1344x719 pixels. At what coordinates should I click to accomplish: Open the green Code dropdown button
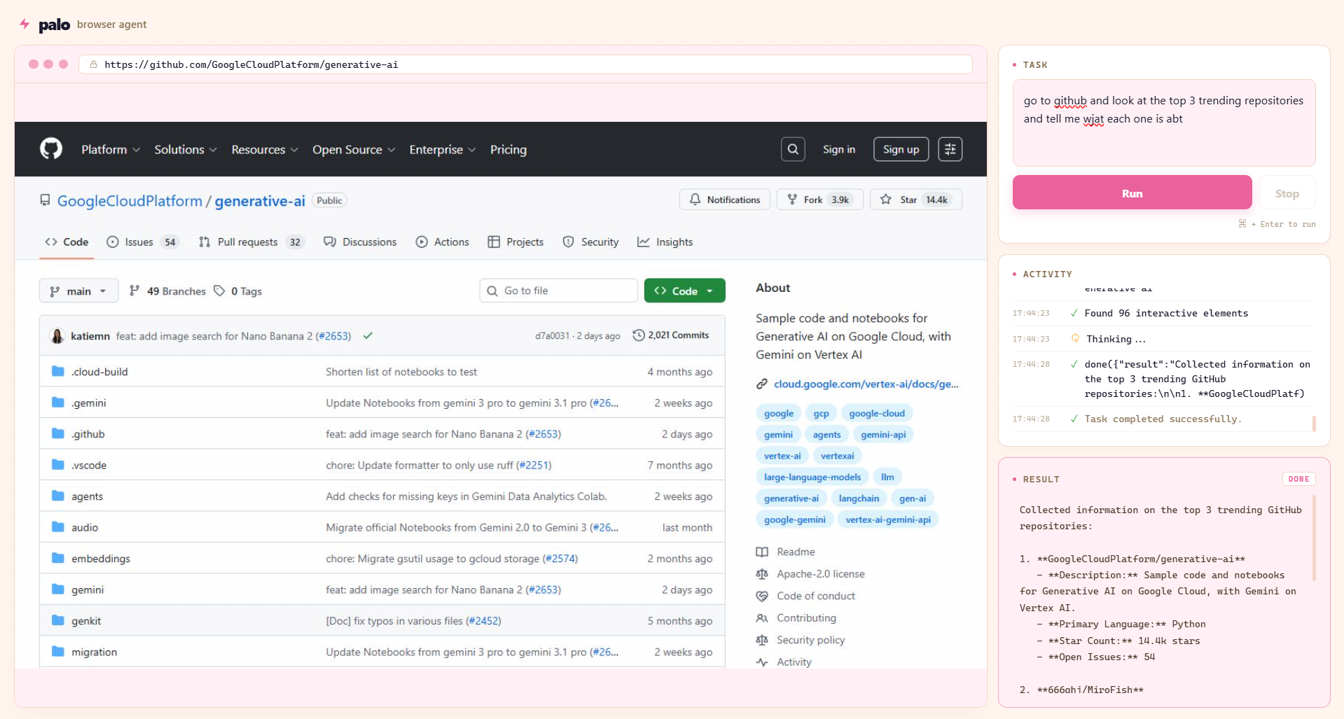pyautogui.click(x=684, y=291)
